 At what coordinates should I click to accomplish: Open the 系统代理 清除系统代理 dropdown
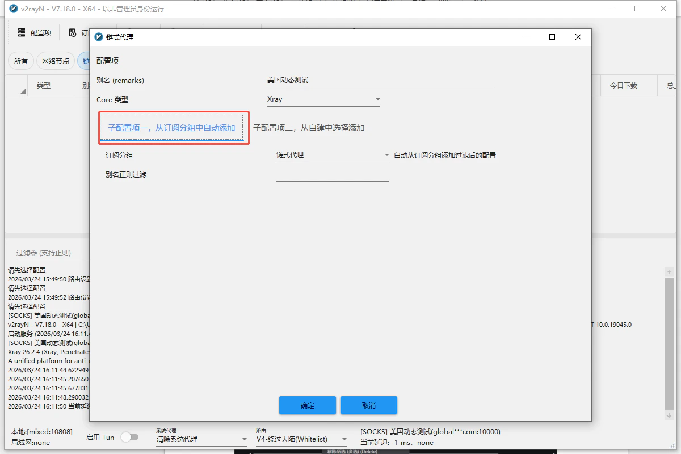pyautogui.click(x=201, y=439)
